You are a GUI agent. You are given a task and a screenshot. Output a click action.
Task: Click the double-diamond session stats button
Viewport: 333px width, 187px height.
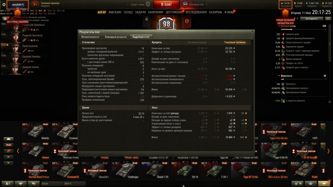point(311,183)
